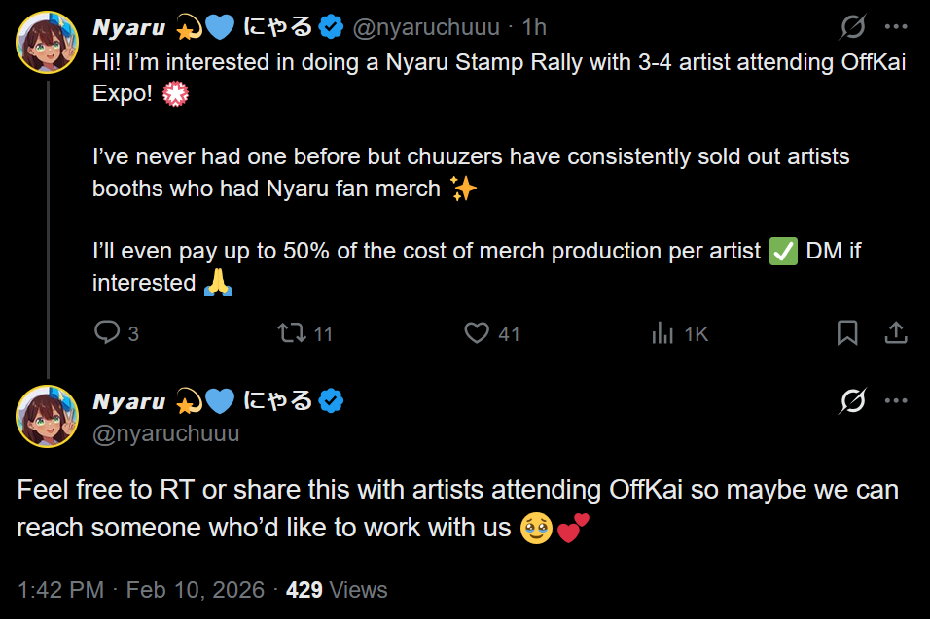Like the Stamp Rally tweet
Viewport: 930px width, 619px height.
coord(477,333)
